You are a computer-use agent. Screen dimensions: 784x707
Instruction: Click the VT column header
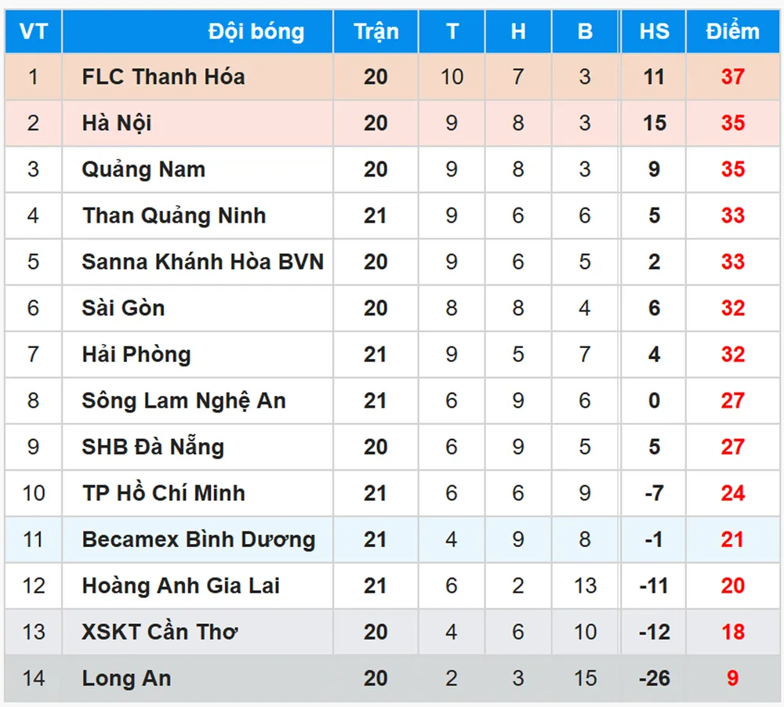click(x=33, y=31)
